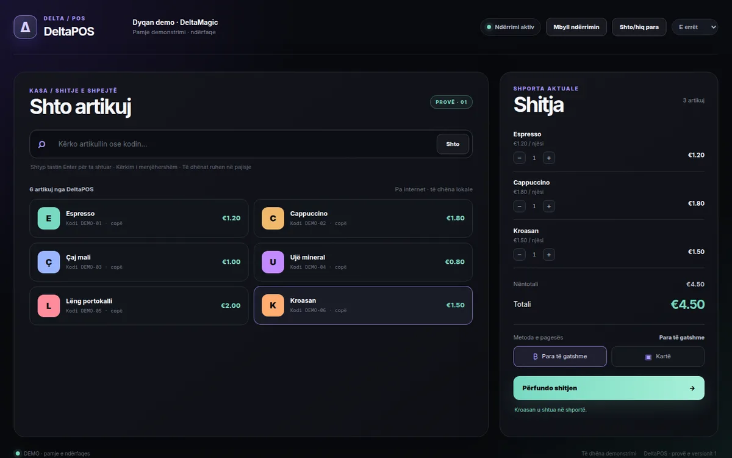This screenshot has width=732, height=458.
Task: Click the Nëntotali label
Action: pyautogui.click(x=526, y=284)
